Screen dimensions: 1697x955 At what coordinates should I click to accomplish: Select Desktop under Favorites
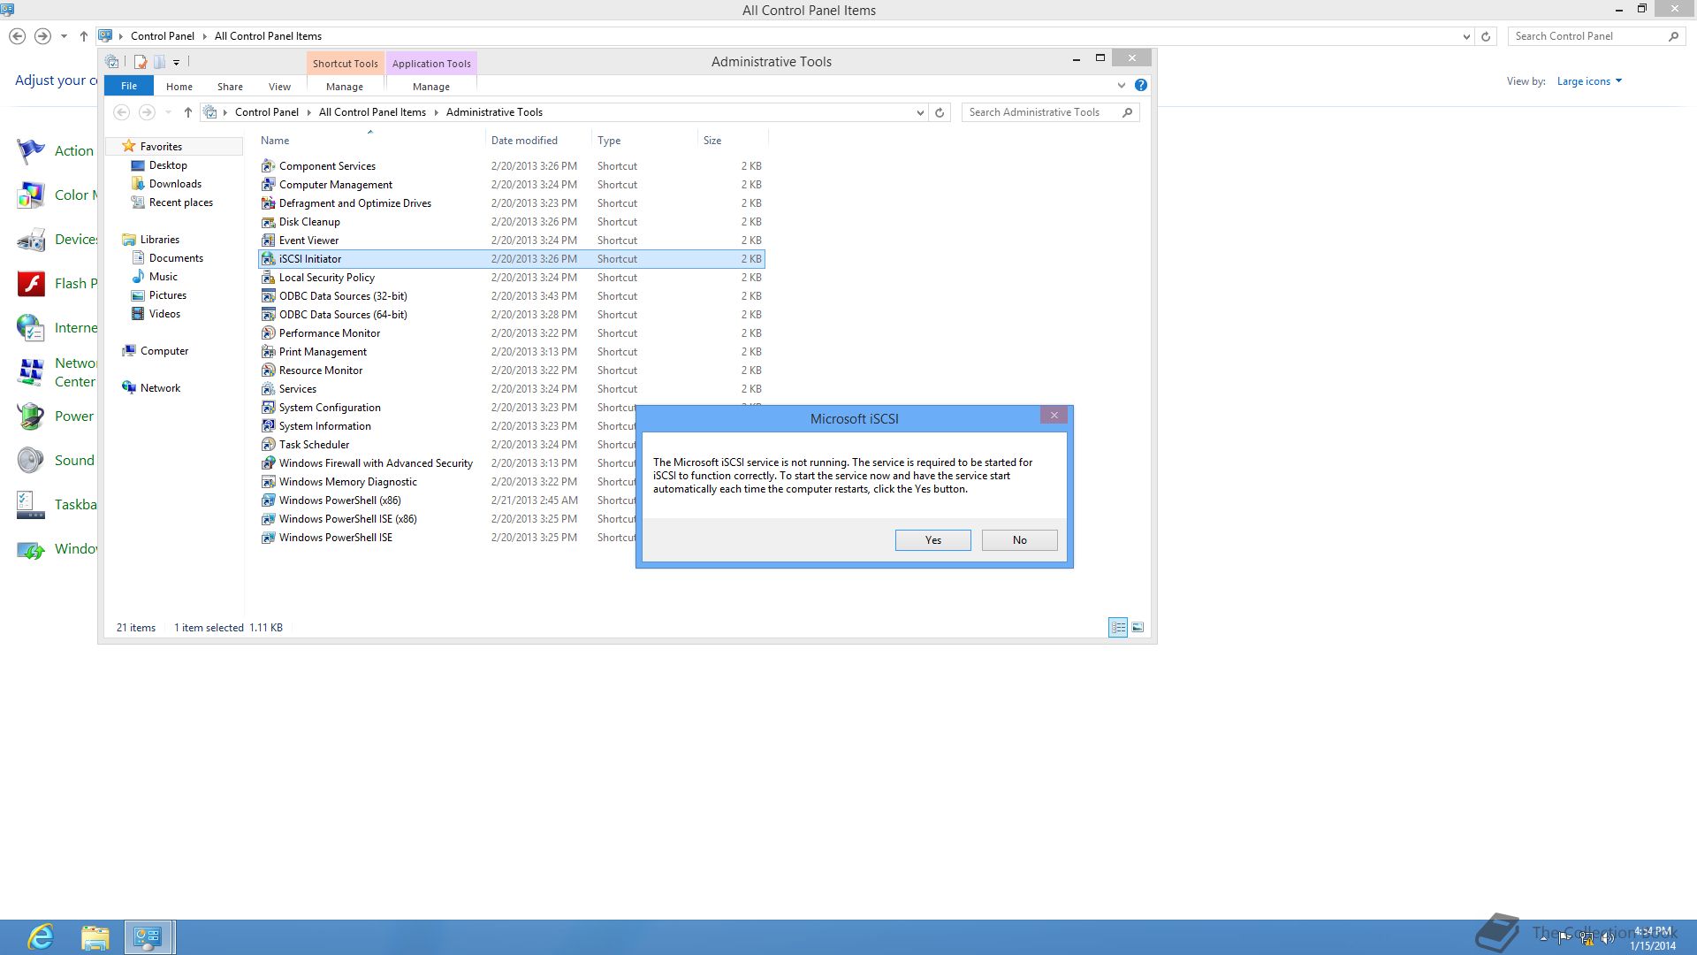pyautogui.click(x=168, y=165)
